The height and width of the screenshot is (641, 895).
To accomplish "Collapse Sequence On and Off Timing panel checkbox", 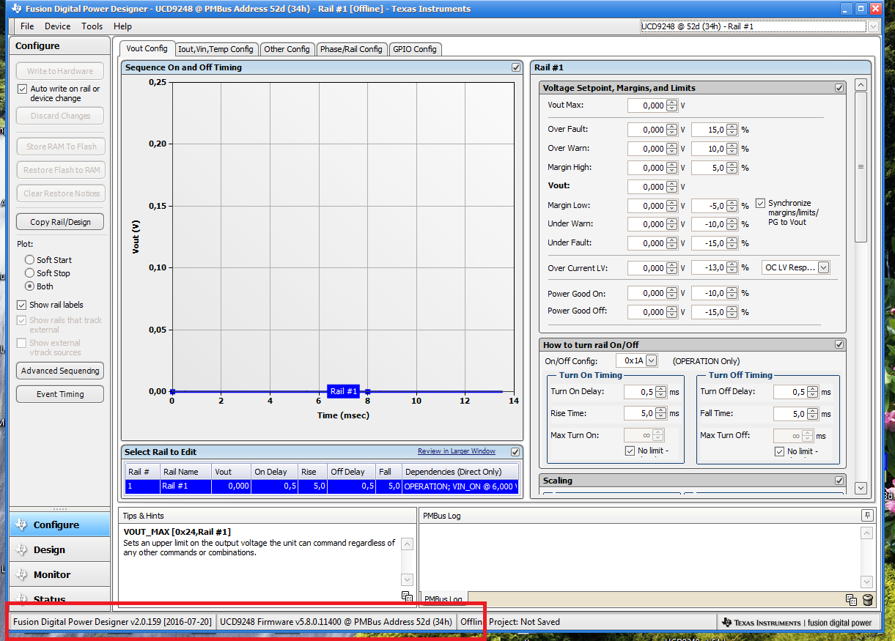I will tap(516, 67).
